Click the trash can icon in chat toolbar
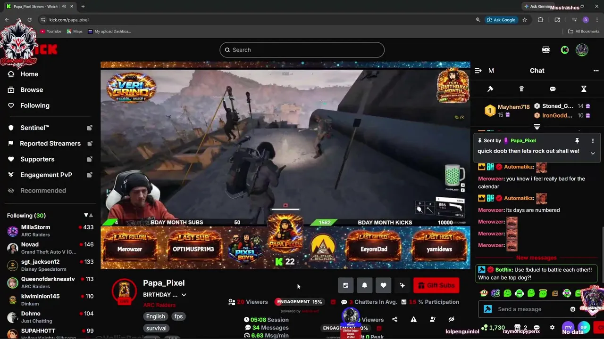Screen dimensions: 604x339 coord(521,89)
